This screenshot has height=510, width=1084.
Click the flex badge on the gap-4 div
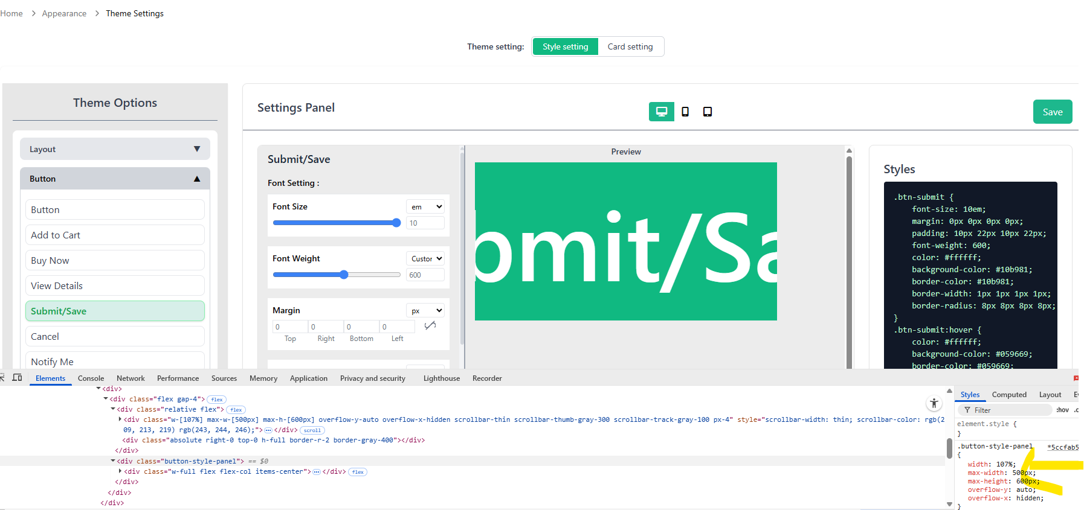[x=217, y=400]
